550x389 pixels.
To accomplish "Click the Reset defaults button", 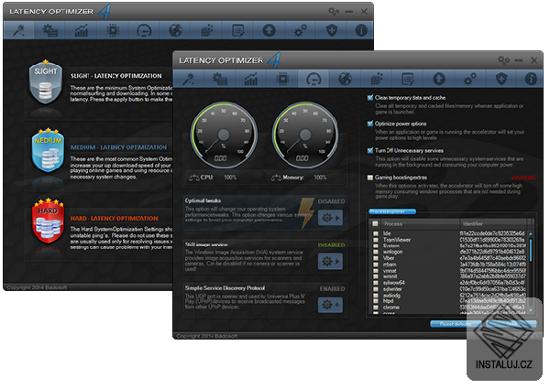I will (456, 324).
